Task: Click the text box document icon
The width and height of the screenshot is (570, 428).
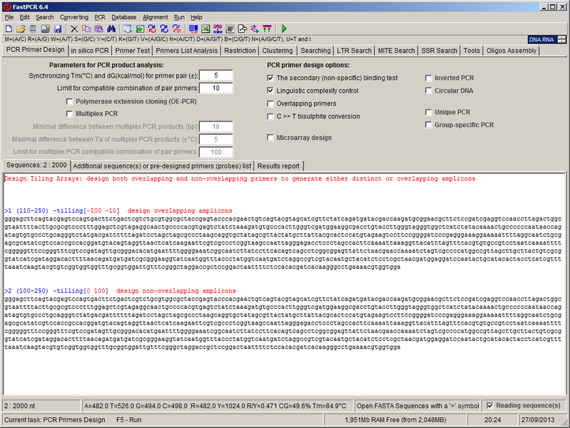Action: click(230, 29)
